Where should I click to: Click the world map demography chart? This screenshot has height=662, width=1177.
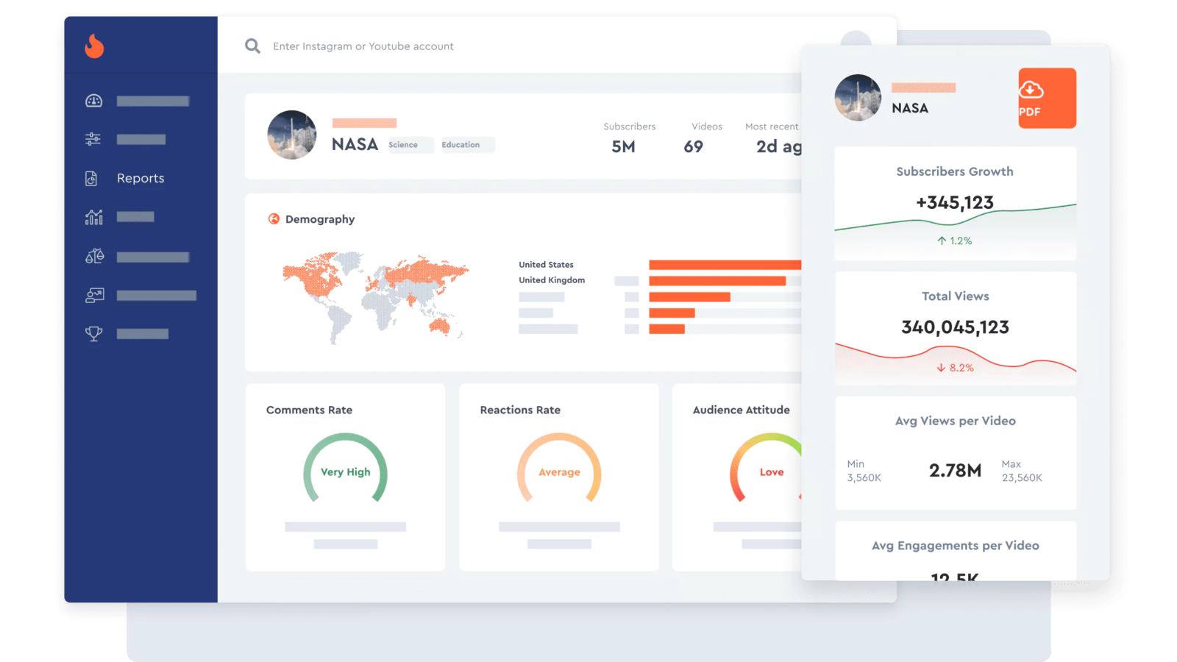coord(375,297)
